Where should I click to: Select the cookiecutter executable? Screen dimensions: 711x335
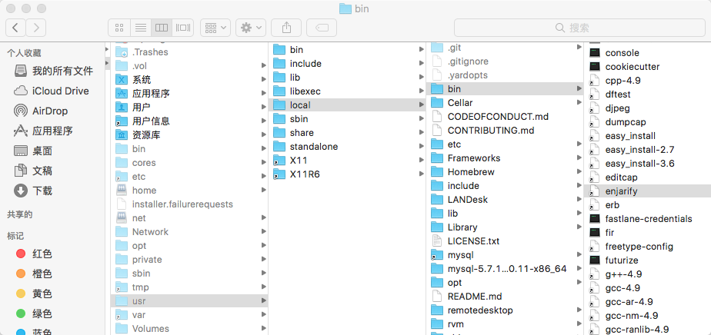click(x=648, y=67)
